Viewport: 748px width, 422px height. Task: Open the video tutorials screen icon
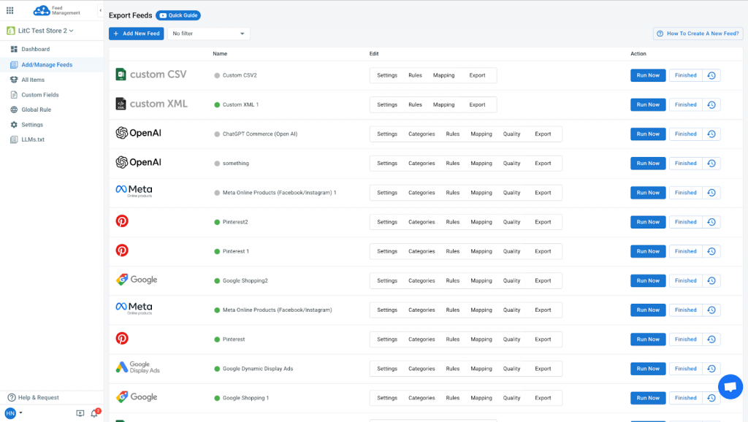pyautogui.click(x=80, y=413)
